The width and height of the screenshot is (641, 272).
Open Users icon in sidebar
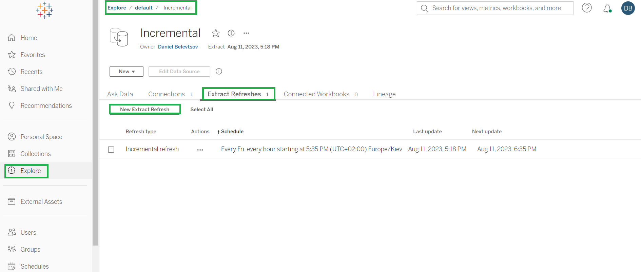pos(12,232)
